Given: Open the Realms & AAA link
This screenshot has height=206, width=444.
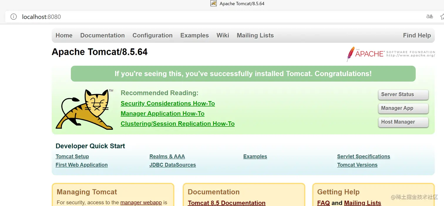Looking at the screenshot, I should tap(167, 156).
